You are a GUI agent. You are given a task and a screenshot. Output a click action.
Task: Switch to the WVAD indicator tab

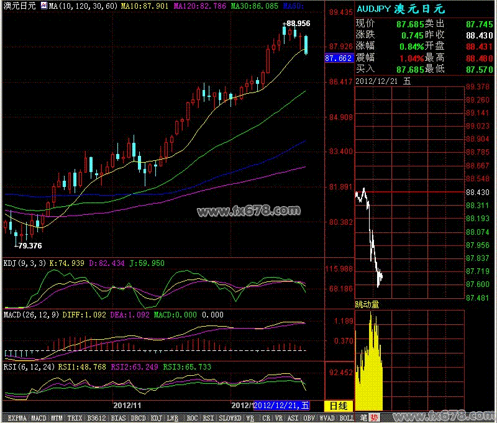(x=327, y=418)
